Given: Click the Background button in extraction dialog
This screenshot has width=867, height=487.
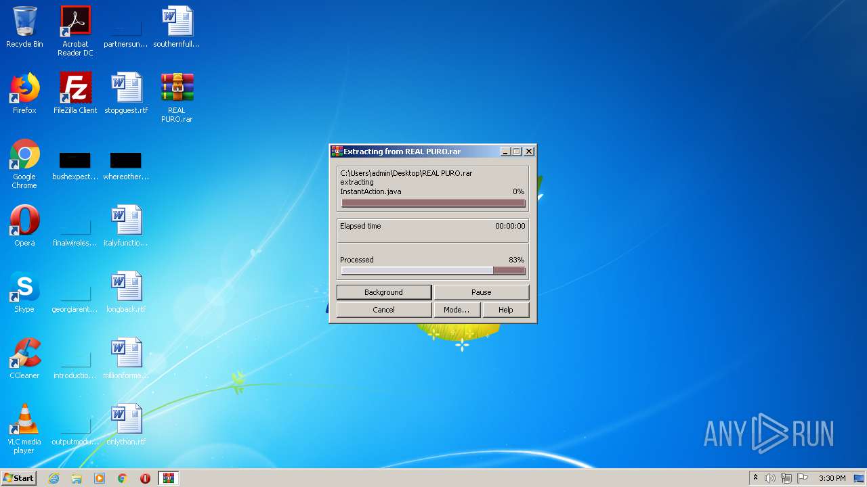Looking at the screenshot, I should click(383, 292).
